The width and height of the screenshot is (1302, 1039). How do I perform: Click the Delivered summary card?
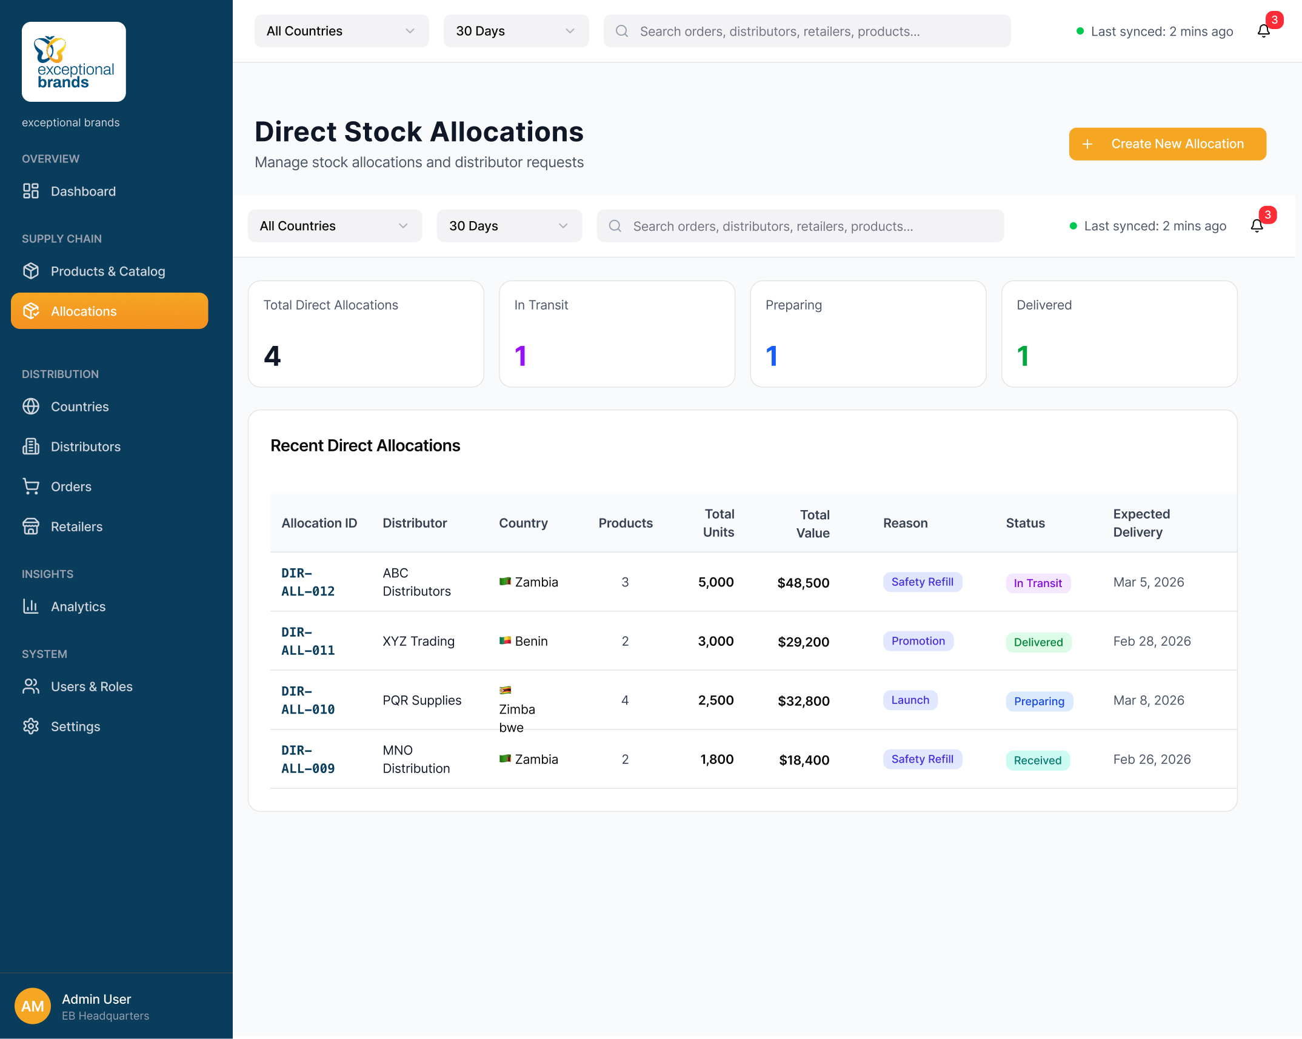[1120, 334]
